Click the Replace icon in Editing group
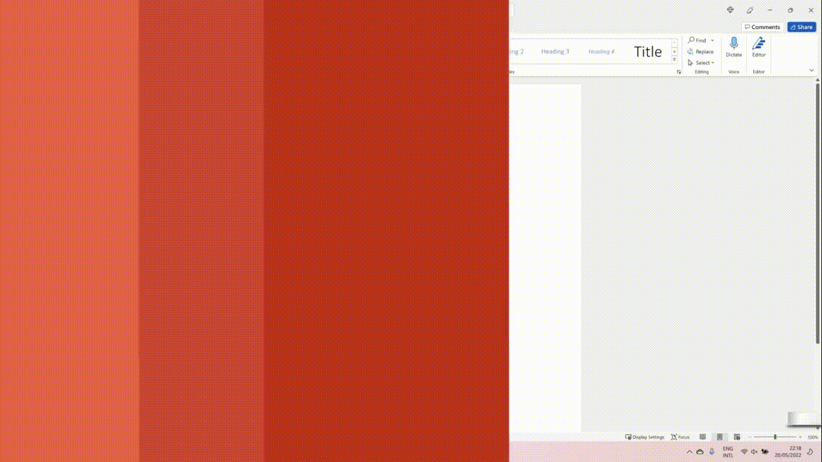This screenshot has height=462, width=822. click(691, 52)
